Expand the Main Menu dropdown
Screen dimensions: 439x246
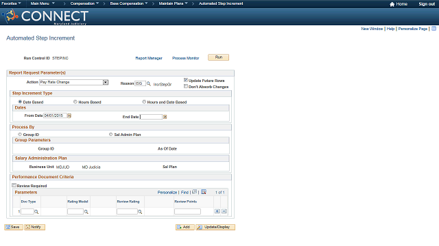coord(43,3)
